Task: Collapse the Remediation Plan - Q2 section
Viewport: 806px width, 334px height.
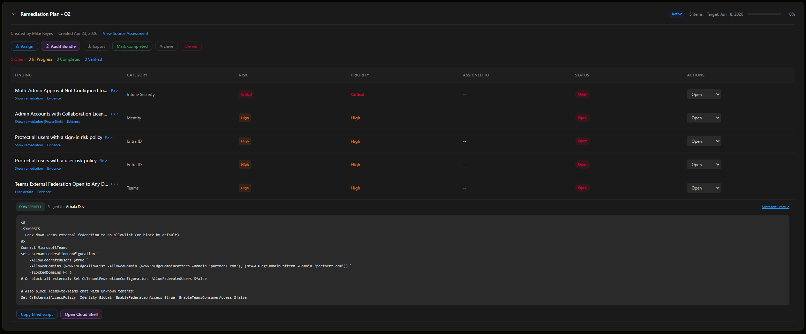Action: [13, 14]
